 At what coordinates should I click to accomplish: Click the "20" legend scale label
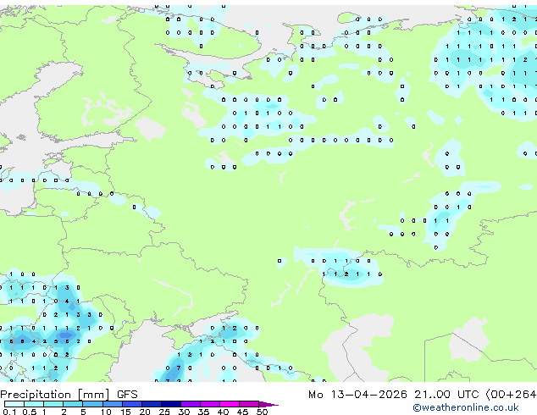point(145,412)
